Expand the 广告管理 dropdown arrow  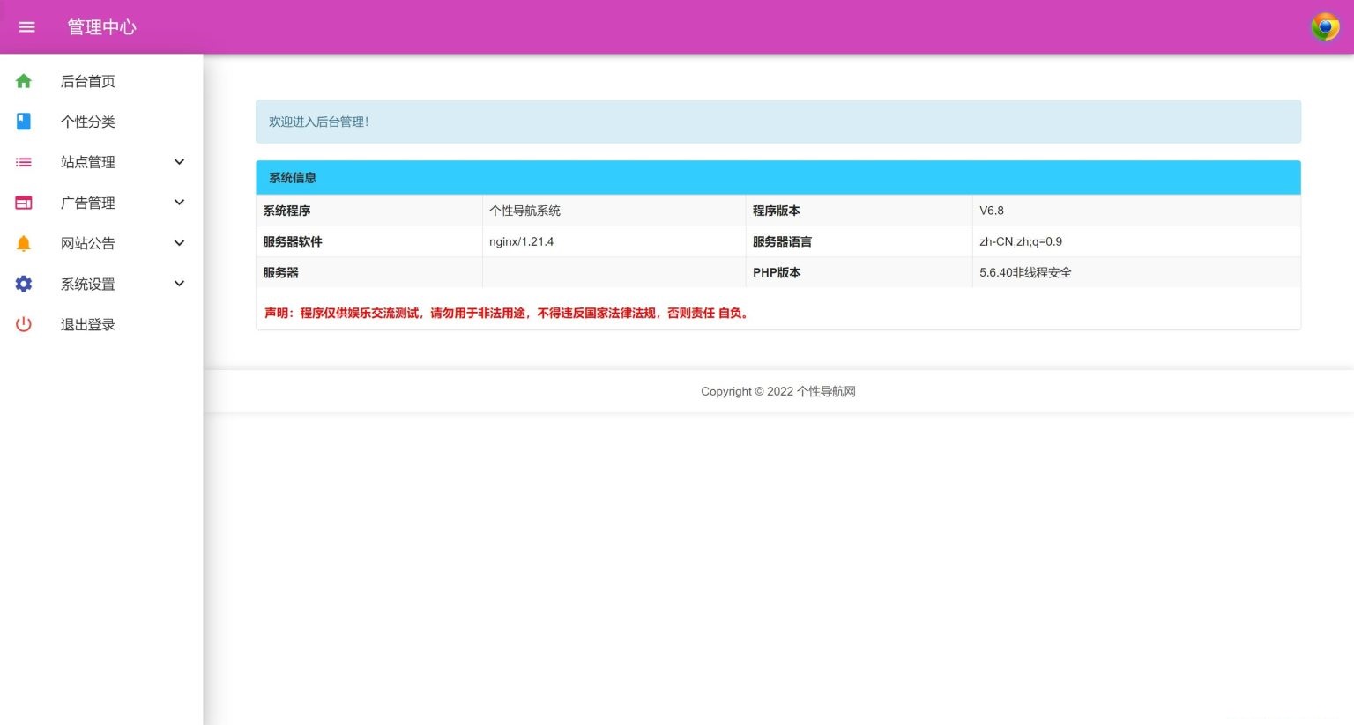tap(179, 203)
